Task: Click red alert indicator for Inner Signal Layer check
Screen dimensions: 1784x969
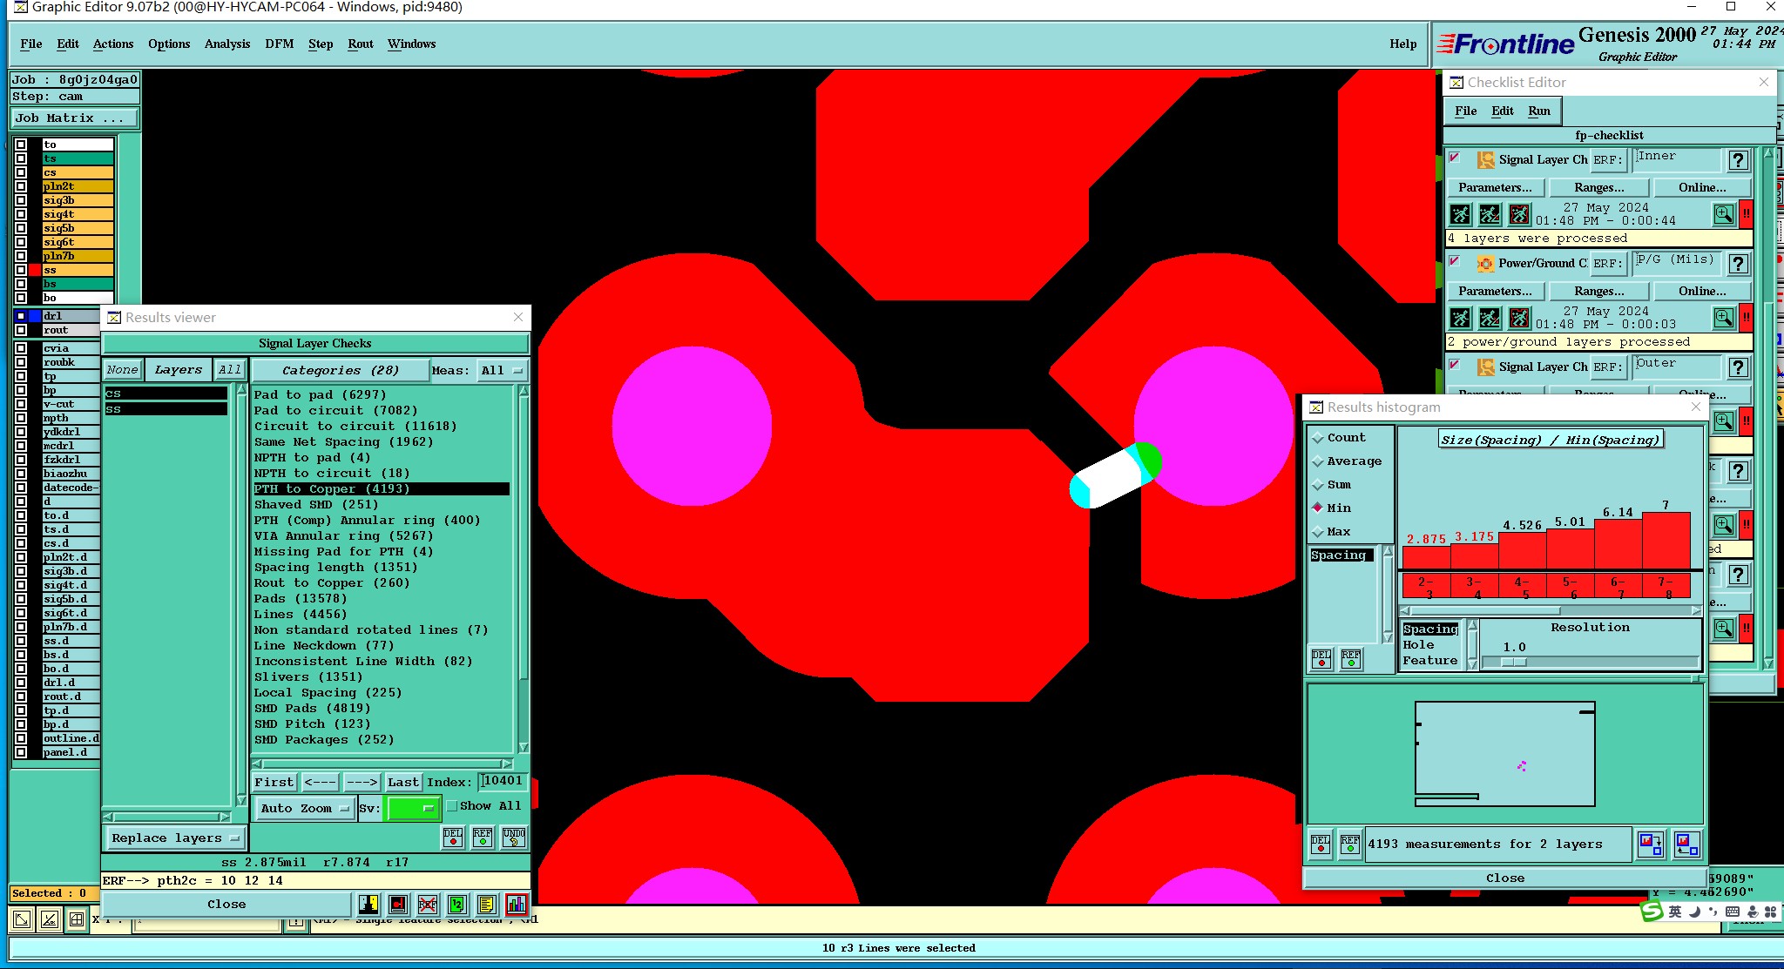Action: (x=1747, y=214)
